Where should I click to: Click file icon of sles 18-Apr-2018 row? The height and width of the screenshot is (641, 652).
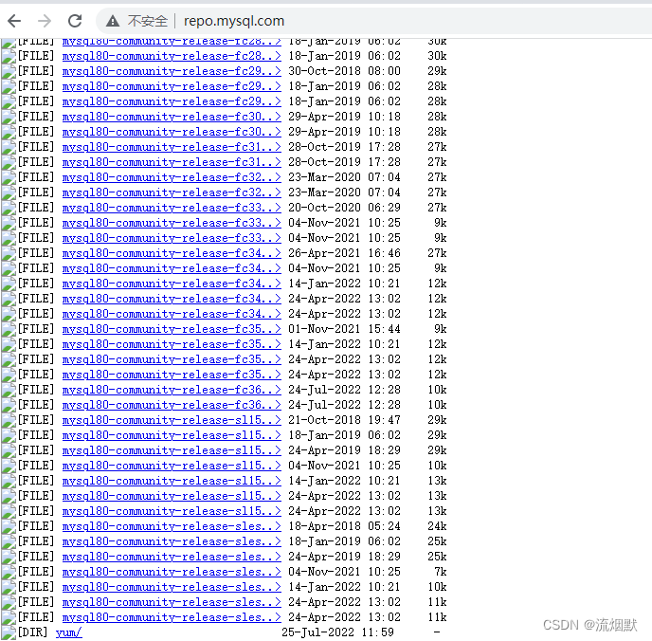point(9,526)
